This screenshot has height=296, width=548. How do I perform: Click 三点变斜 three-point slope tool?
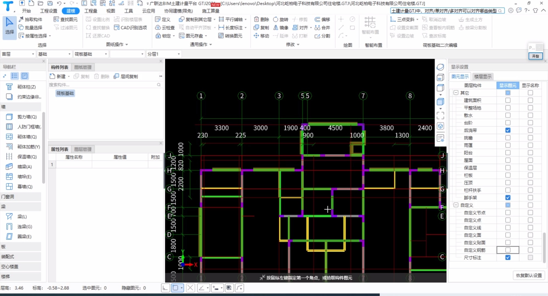point(402,19)
